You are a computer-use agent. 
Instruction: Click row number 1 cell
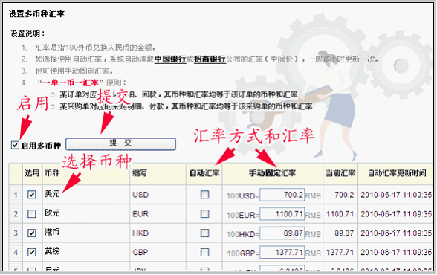[x=16, y=195]
